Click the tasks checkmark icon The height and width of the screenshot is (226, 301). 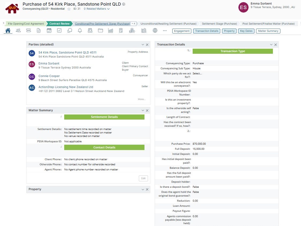59,31
